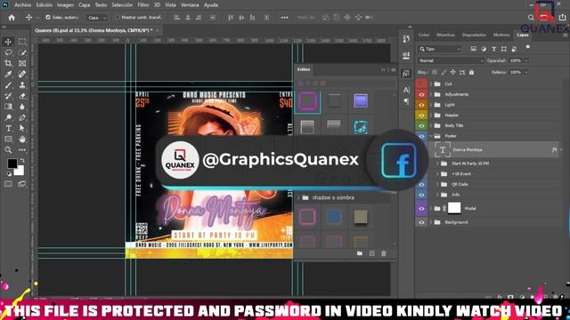The image size is (570, 320).
Task: Filter layers by text type icon
Action: tap(493, 49)
